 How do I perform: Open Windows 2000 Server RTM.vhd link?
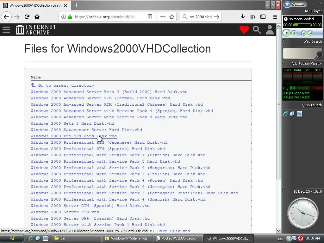(65, 212)
